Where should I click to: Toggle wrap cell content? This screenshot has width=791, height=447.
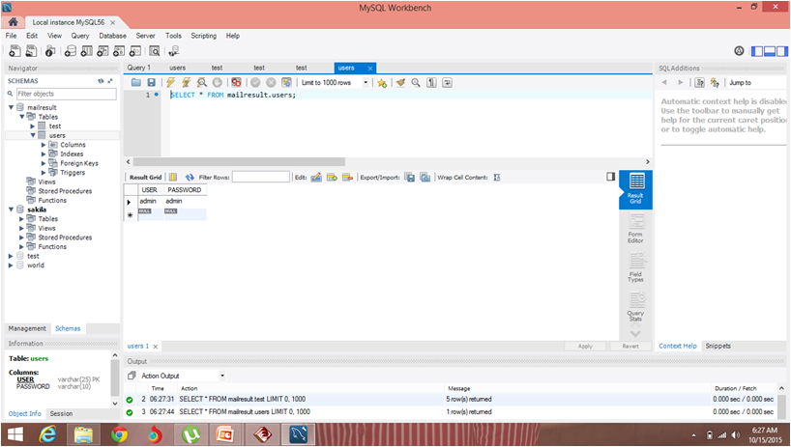(x=497, y=178)
